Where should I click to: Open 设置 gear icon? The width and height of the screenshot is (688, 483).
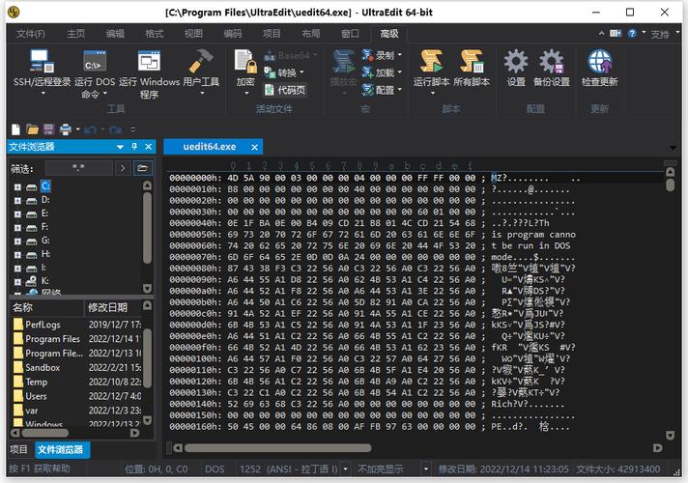pos(516,62)
